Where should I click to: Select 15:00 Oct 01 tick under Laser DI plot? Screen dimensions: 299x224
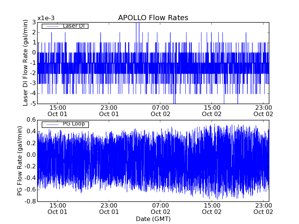pyautogui.click(x=57, y=111)
